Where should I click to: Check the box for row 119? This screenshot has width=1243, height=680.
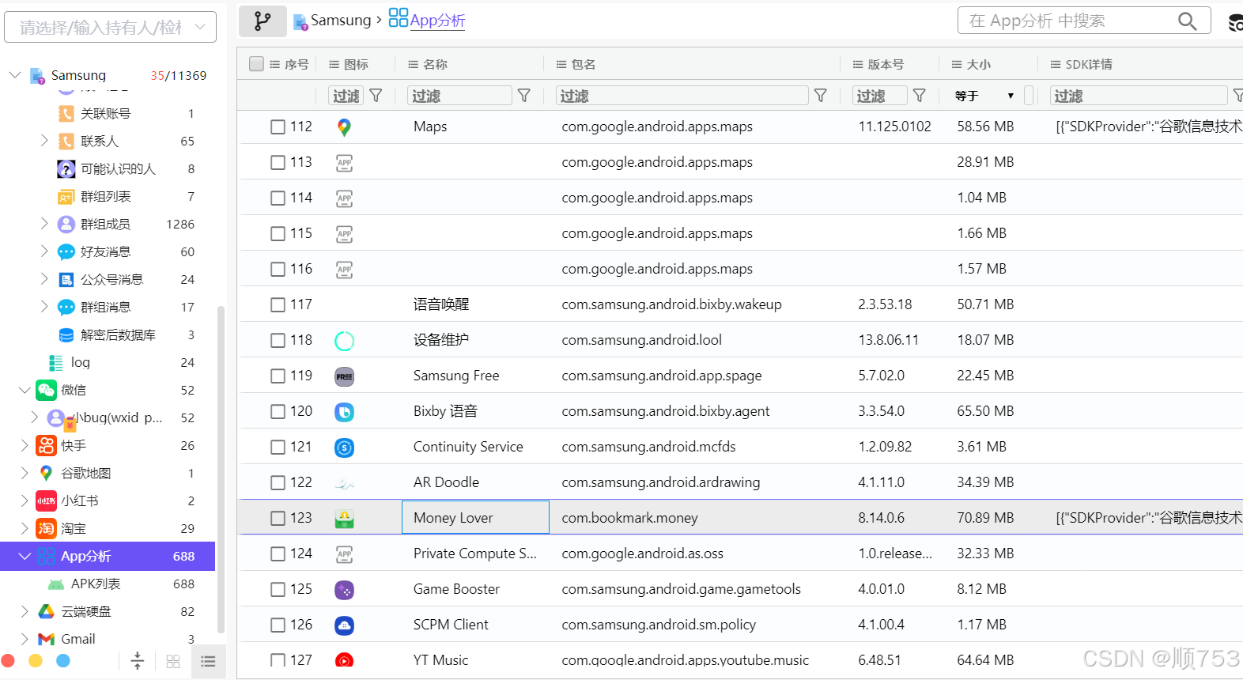click(278, 376)
